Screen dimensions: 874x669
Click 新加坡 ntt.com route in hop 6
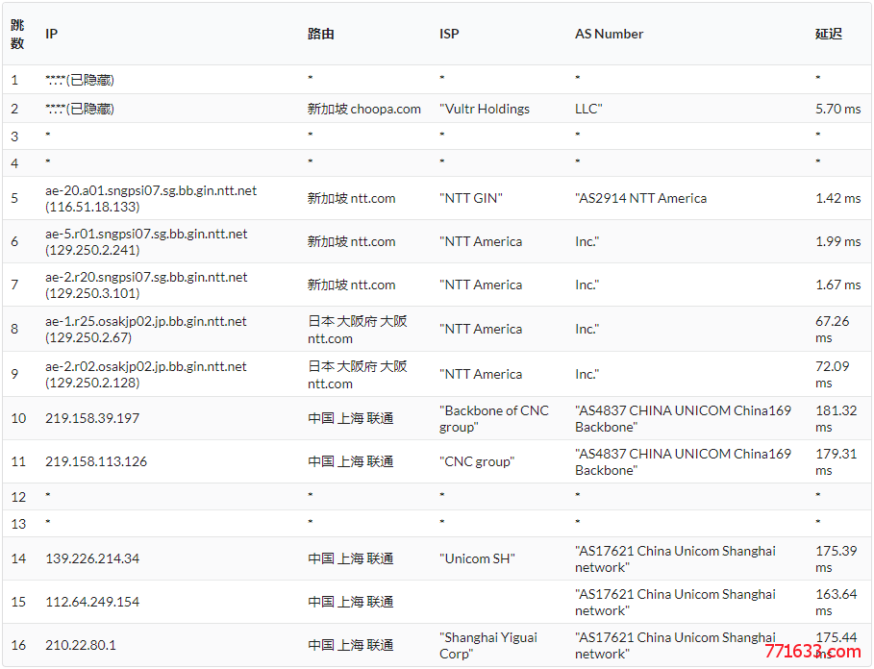click(x=351, y=242)
